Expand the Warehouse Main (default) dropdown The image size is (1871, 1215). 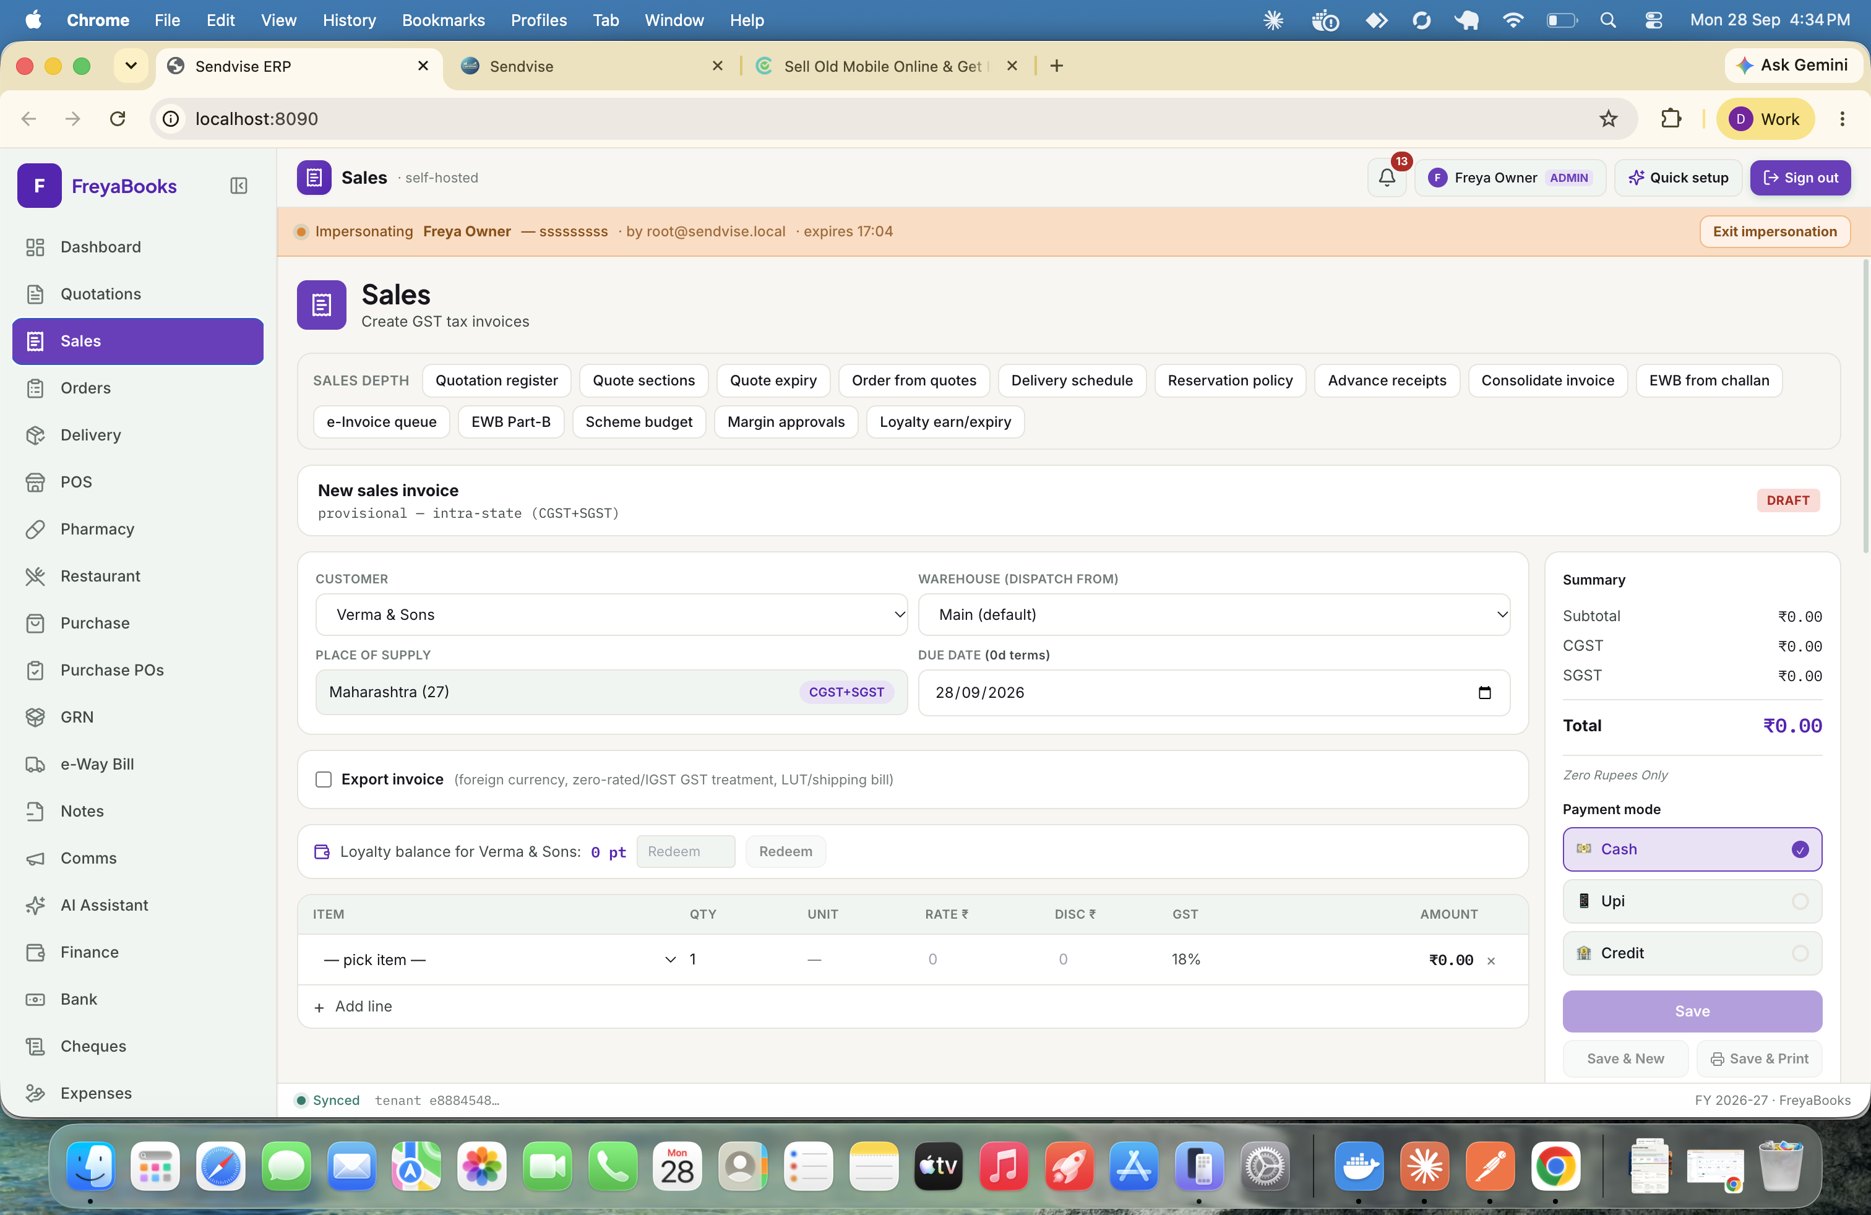(x=1214, y=614)
